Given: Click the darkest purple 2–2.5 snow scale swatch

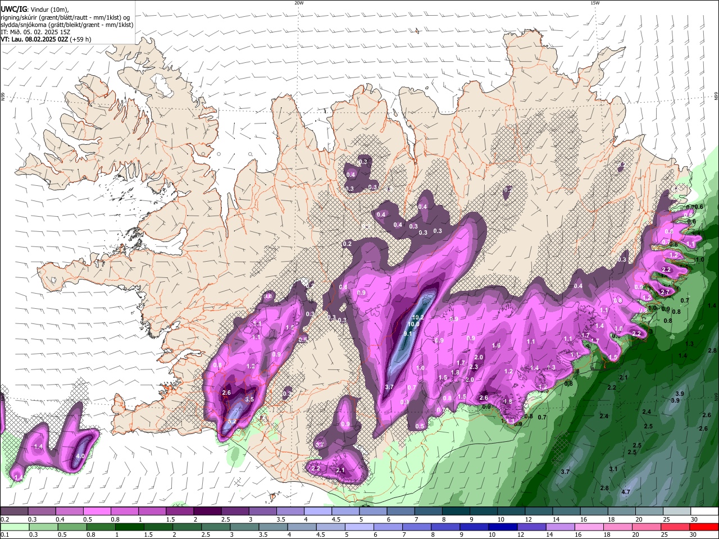Looking at the screenshot, I should point(207,511).
